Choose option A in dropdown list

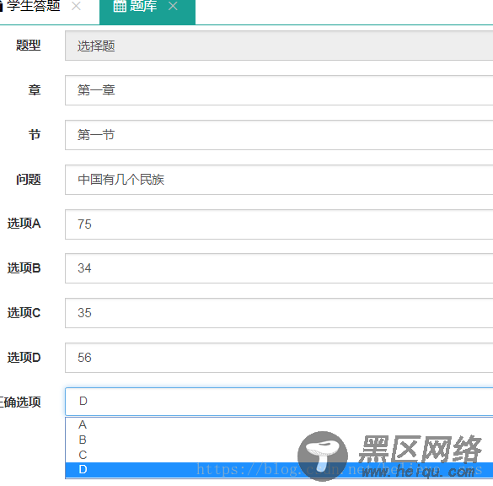[279, 425]
